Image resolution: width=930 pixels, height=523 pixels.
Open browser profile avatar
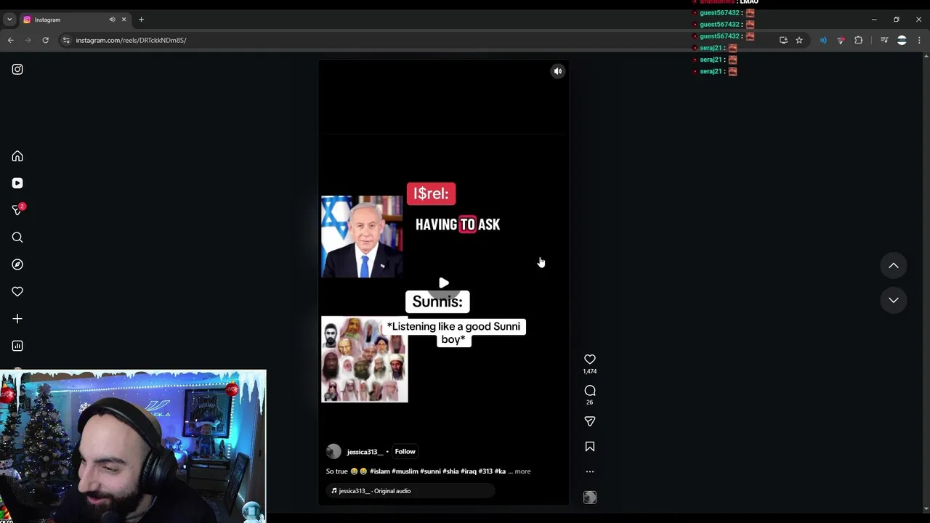(902, 40)
